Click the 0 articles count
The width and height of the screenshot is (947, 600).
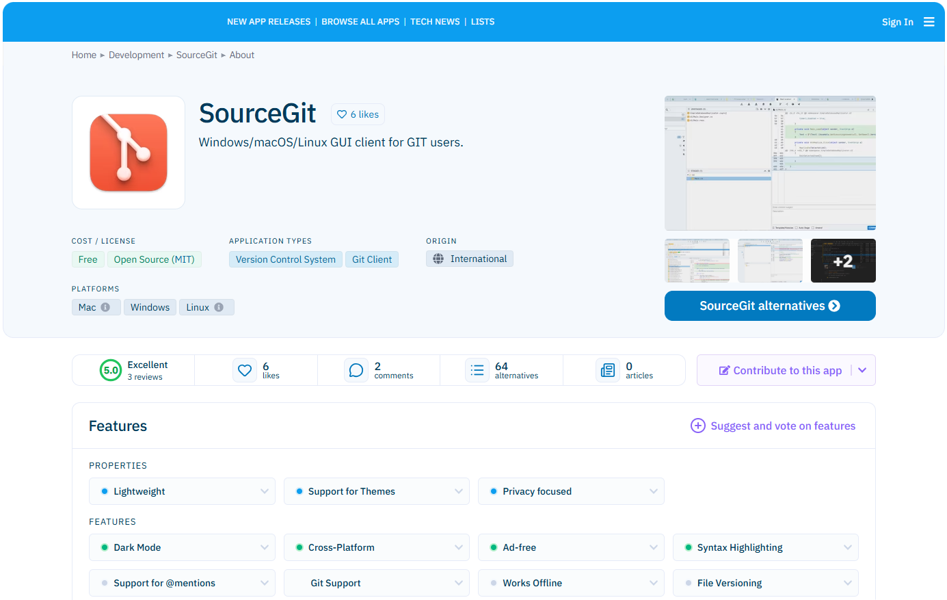tap(639, 370)
